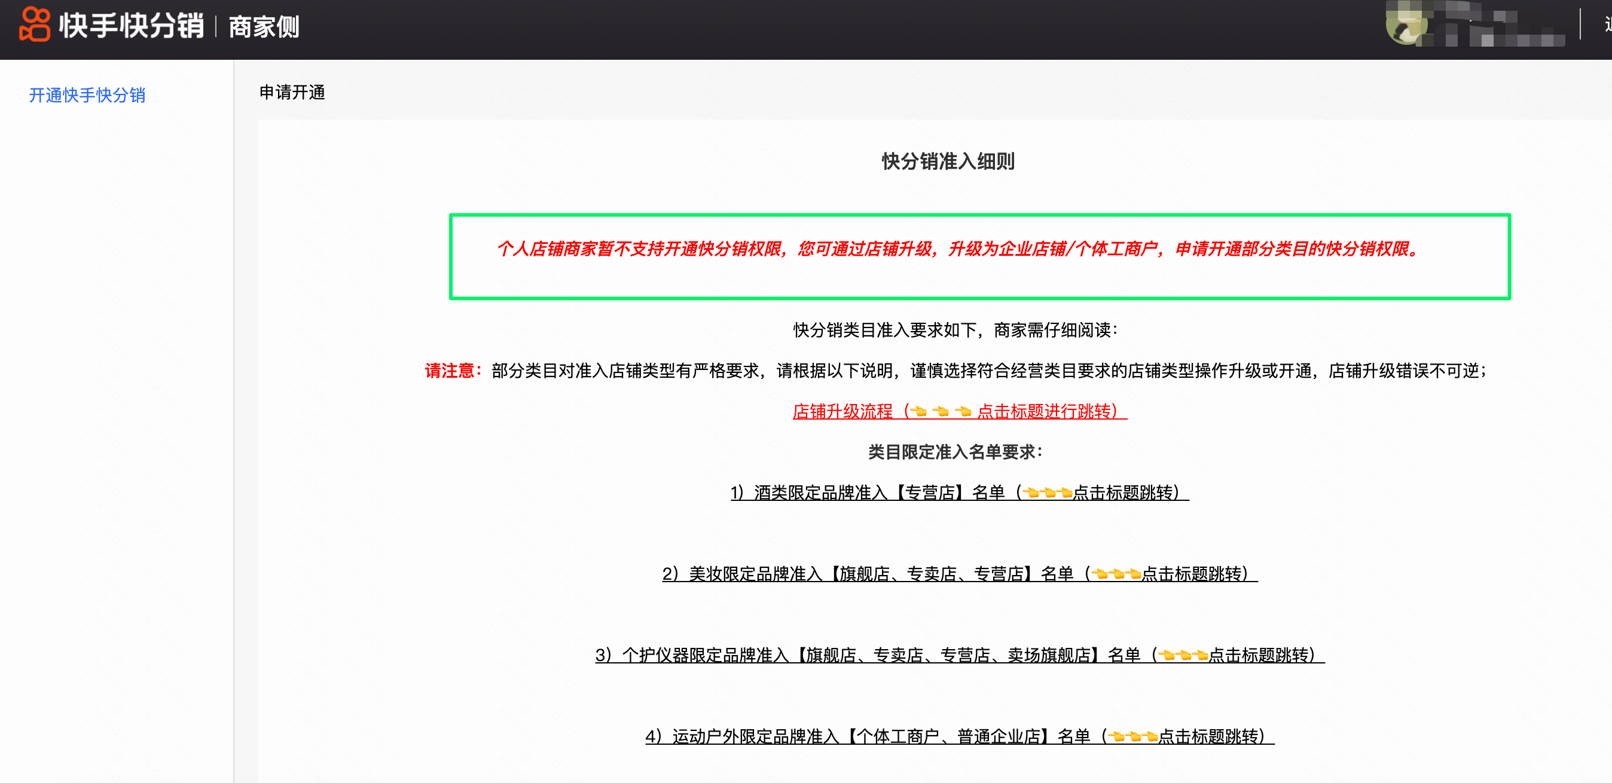Image resolution: width=1612 pixels, height=783 pixels.
Task: Click the 商家侧 label in header
Action: [x=264, y=27]
